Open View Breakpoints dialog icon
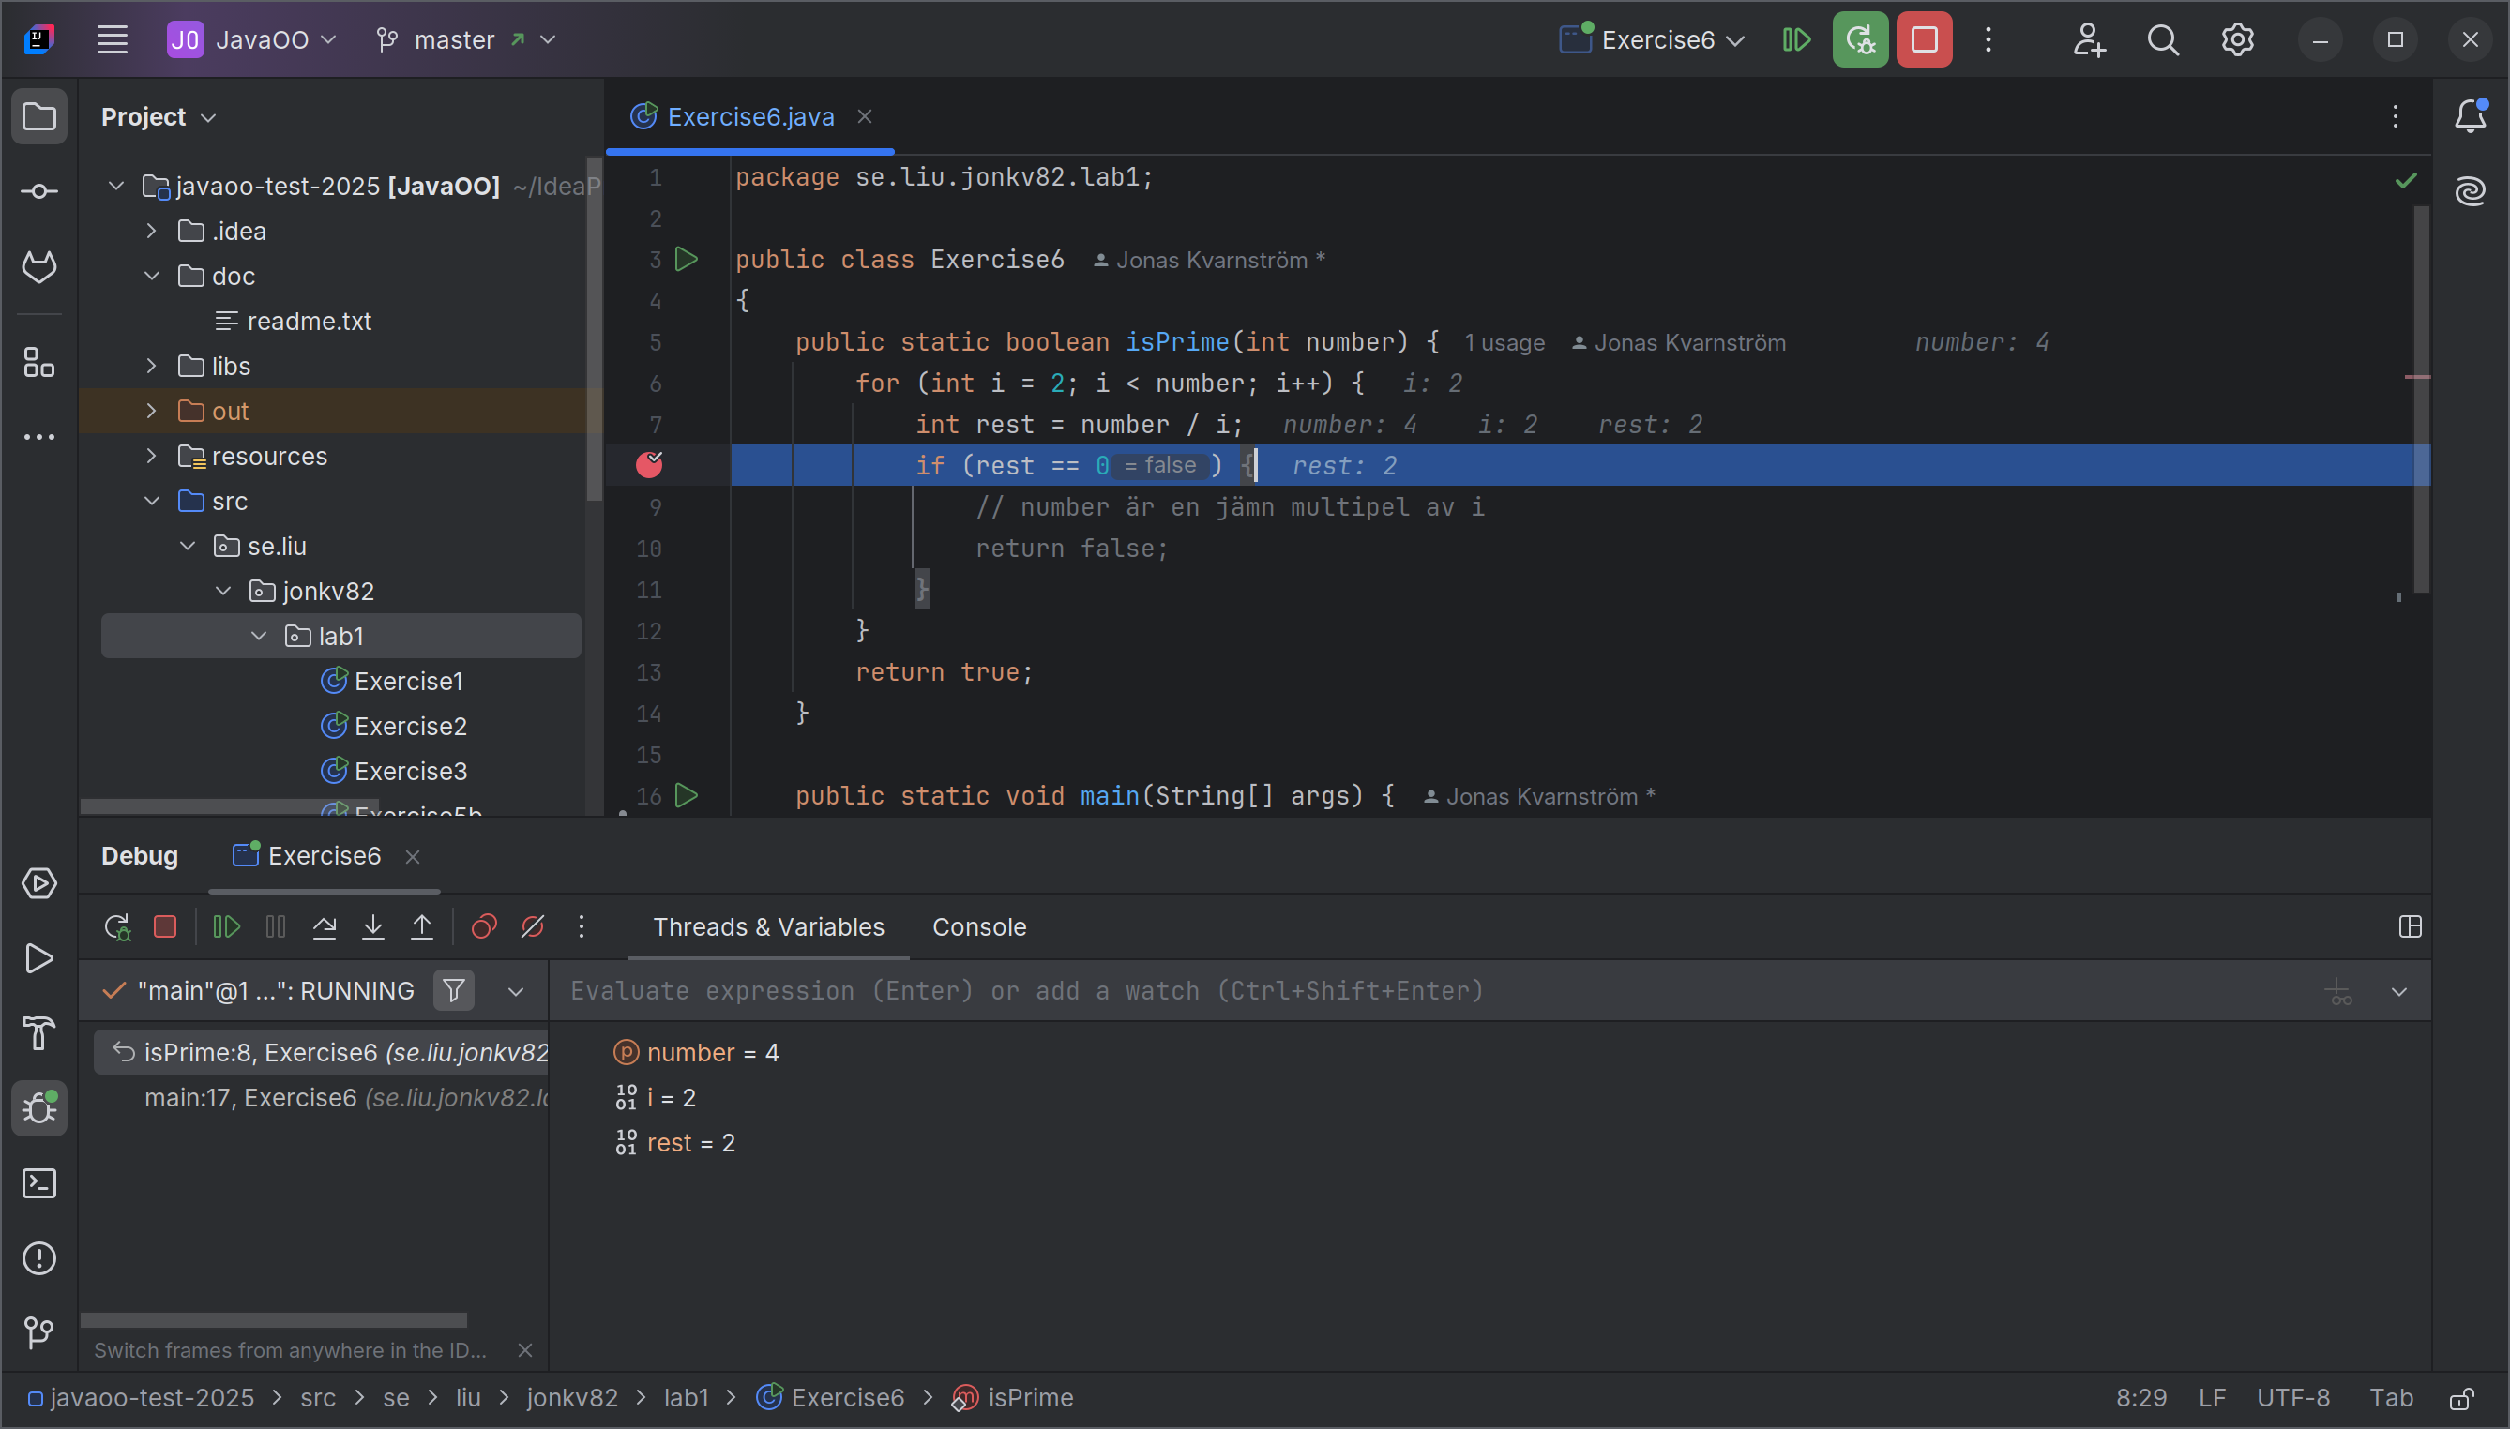Screen dimensions: 2510x1429 coord(484,926)
